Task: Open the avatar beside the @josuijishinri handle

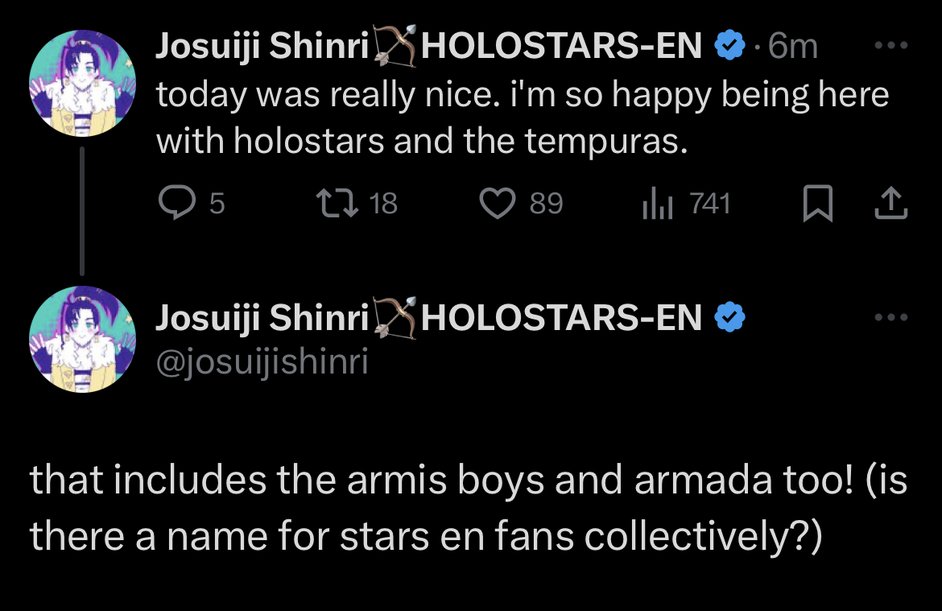Action: coord(82,339)
